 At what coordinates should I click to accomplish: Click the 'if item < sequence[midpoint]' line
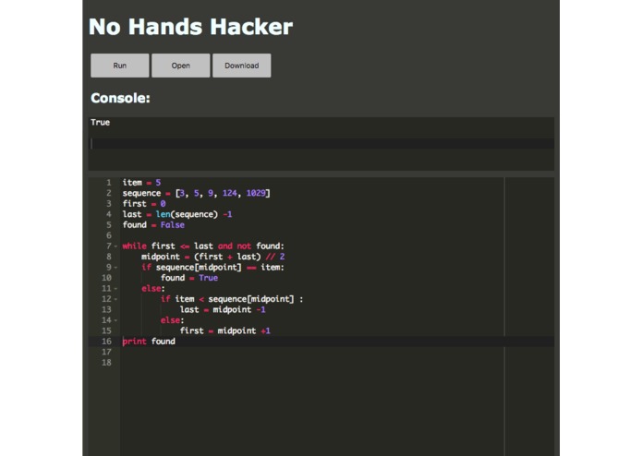[x=232, y=299]
